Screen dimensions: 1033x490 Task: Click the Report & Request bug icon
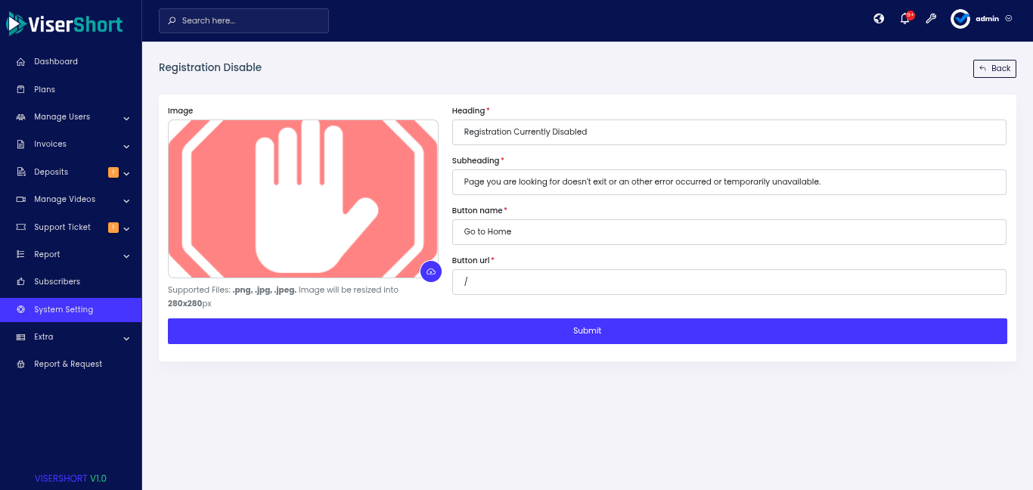click(21, 364)
